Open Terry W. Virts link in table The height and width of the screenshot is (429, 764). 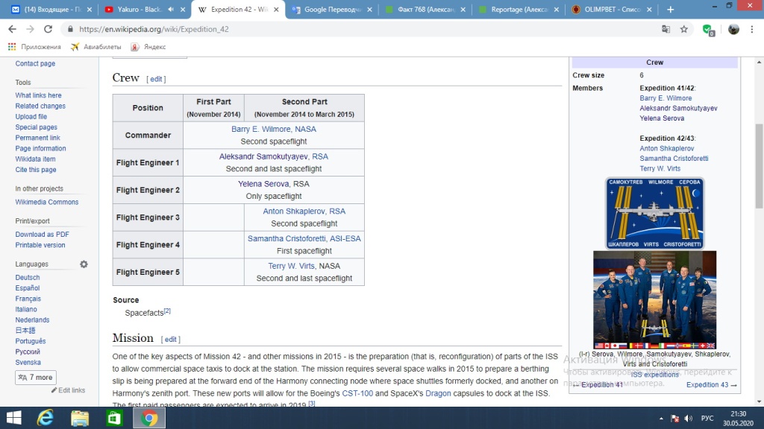pos(292,266)
